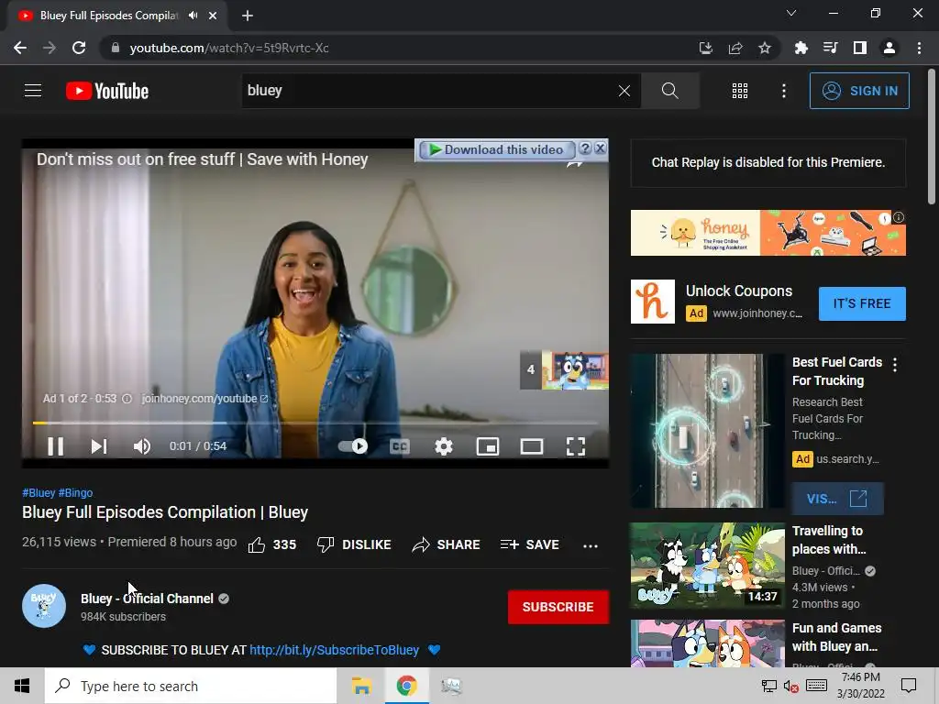Screen dimensions: 939x704
Task: Open Windows notification center
Action: (909, 686)
